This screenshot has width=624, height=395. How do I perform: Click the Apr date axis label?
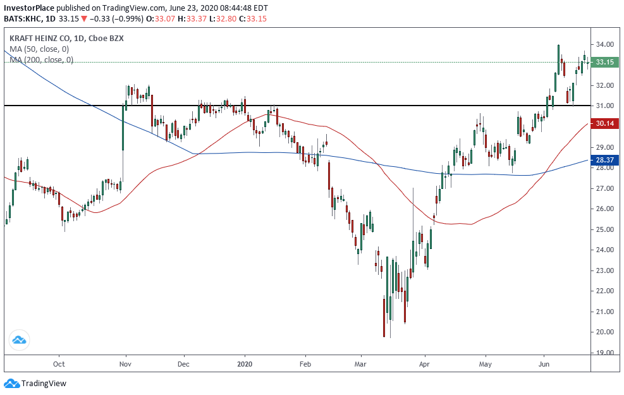[x=424, y=364]
